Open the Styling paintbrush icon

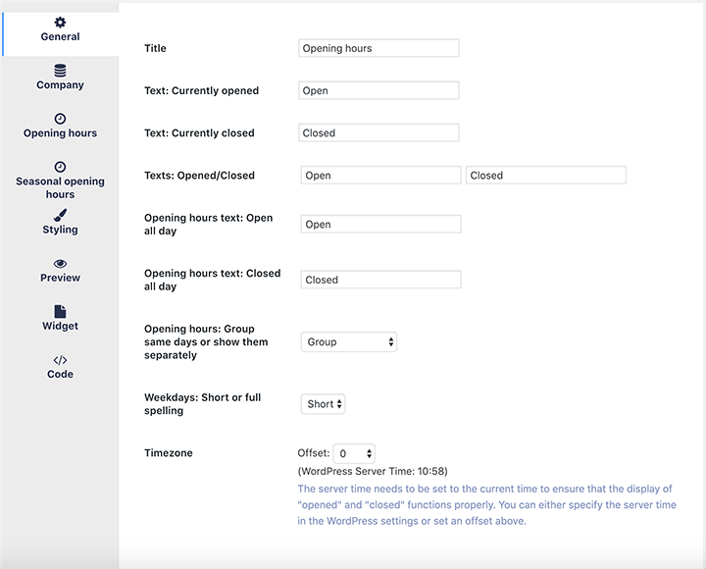(60, 215)
